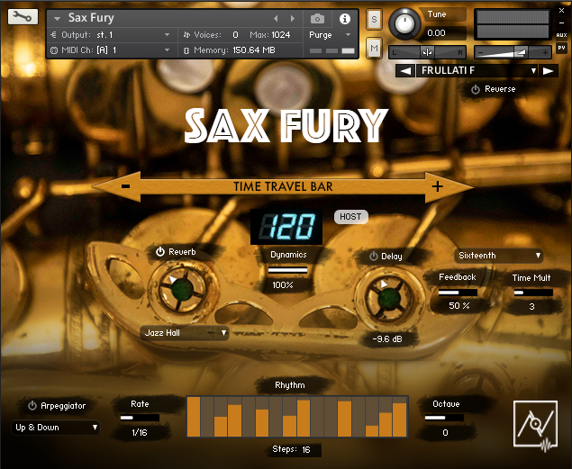This screenshot has width=572, height=469.
Task: Close the Sax Fury instrument
Action: [561, 11]
